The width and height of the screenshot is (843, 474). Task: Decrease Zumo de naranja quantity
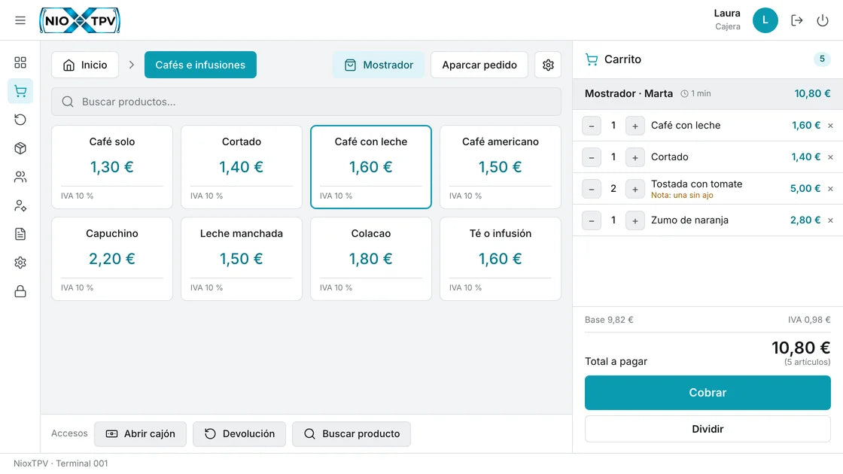pyautogui.click(x=592, y=220)
